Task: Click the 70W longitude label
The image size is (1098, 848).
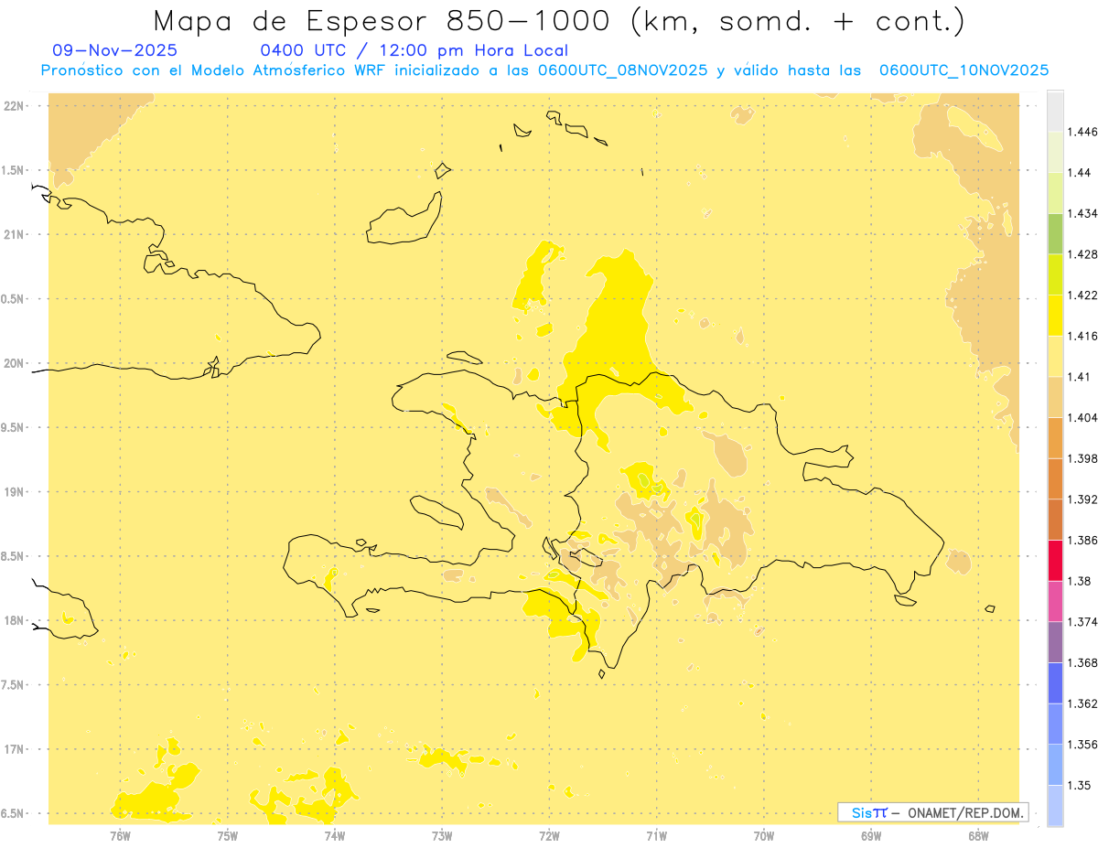Action: coord(764,835)
